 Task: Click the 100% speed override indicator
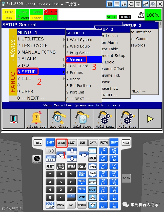153,15
